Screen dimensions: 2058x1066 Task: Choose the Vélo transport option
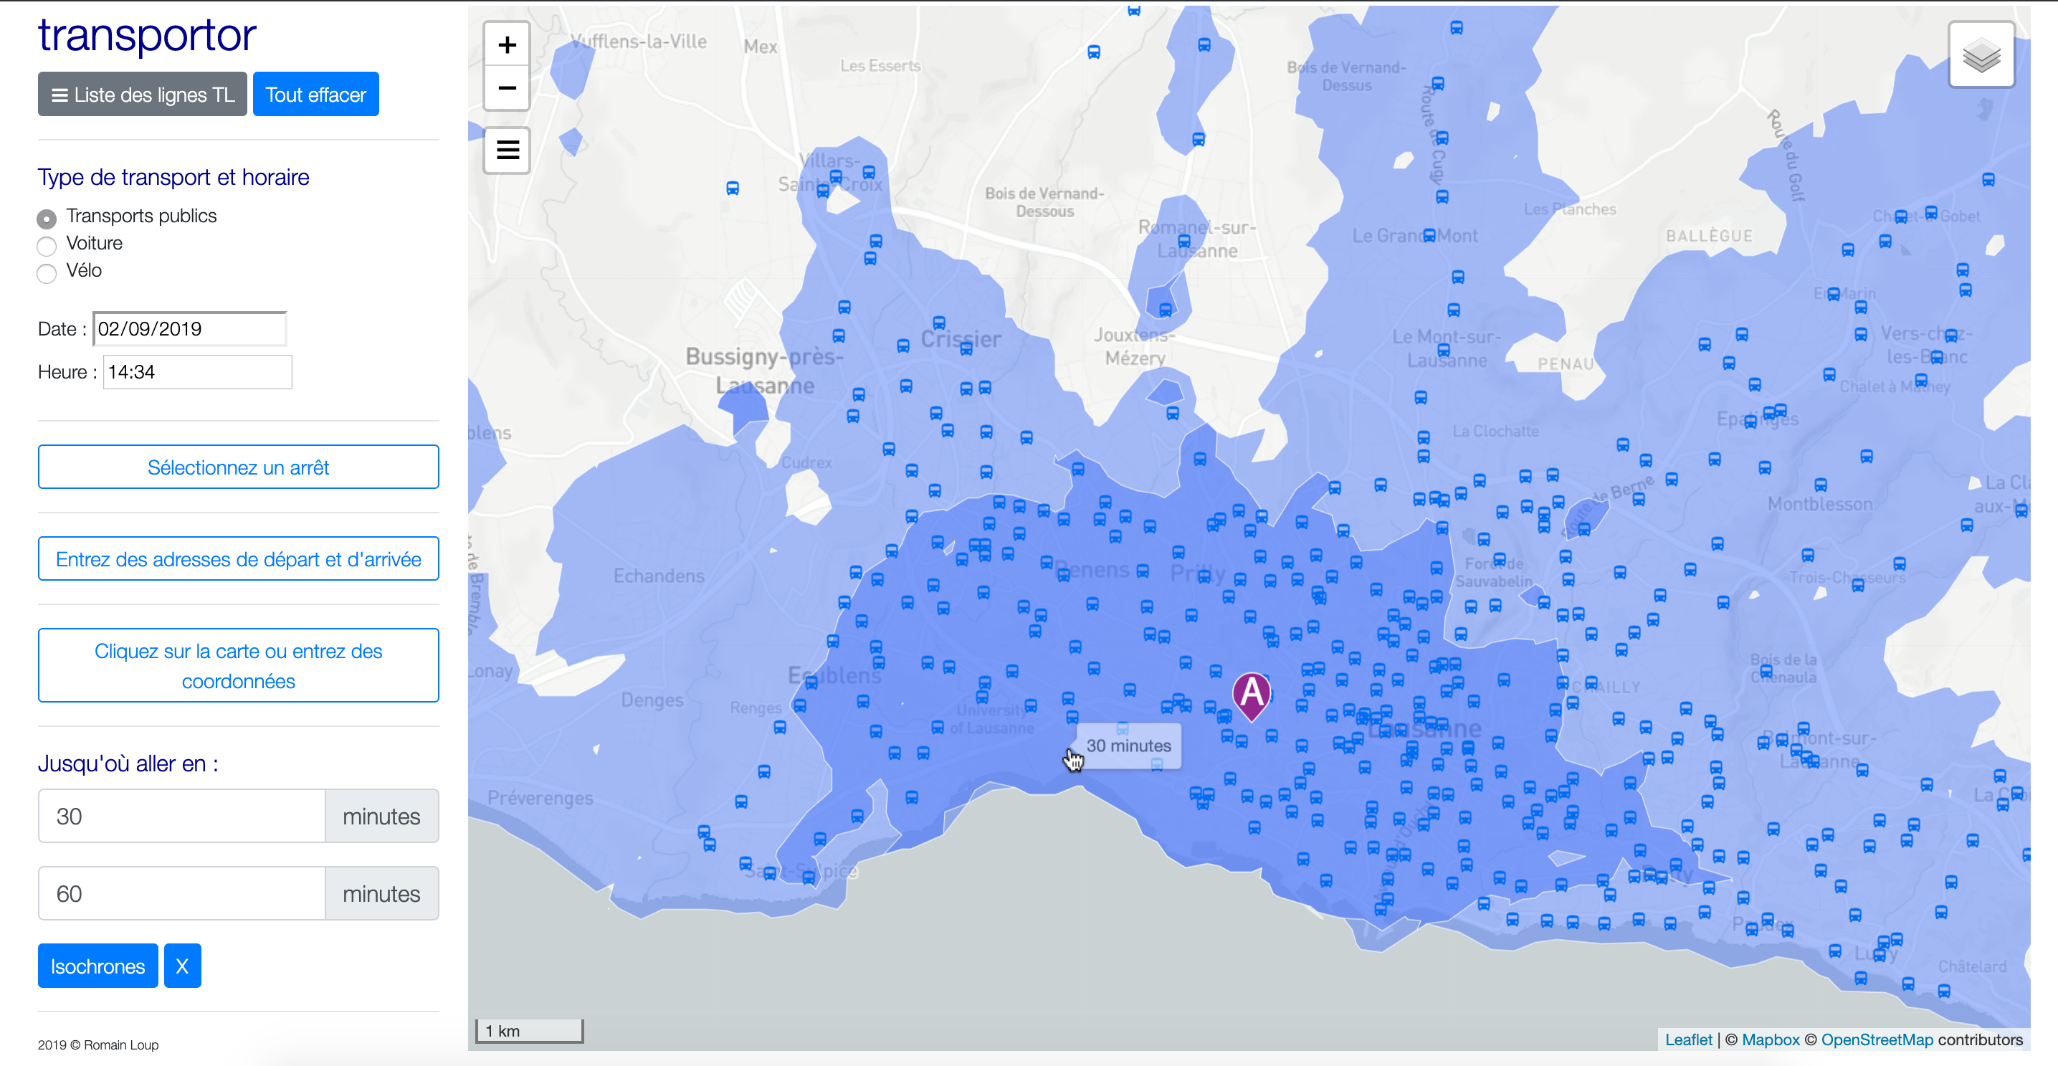click(x=47, y=272)
